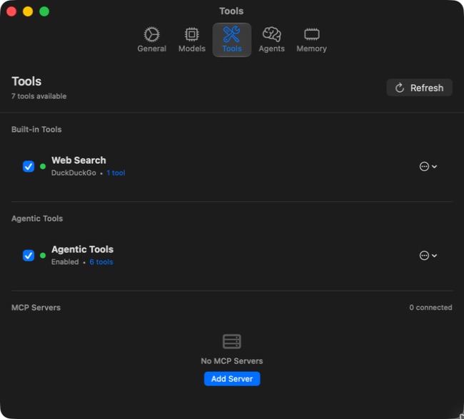
Task: Click the green status dot for Web Search
Action: (43, 166)
